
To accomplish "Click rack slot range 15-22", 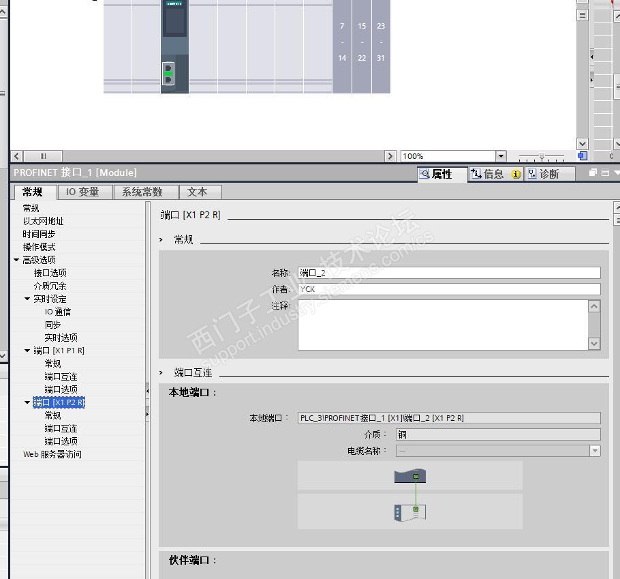I will pos(362,46).
